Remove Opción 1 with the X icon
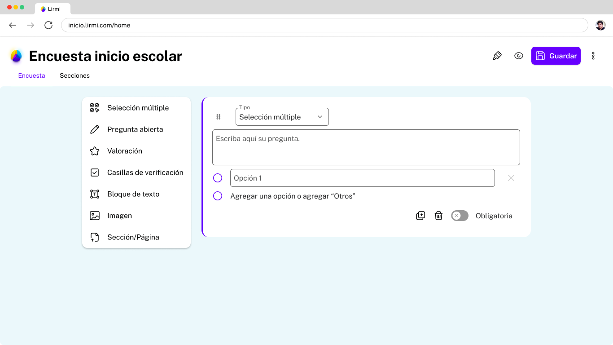Image resolution: width=613 pixels, height=345 pixels. pos(511,178)
